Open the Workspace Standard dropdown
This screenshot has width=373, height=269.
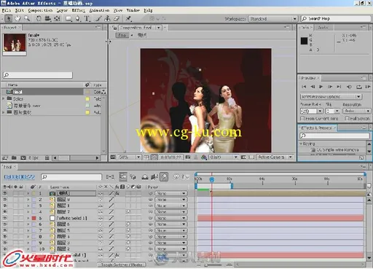tap(272, 19)
